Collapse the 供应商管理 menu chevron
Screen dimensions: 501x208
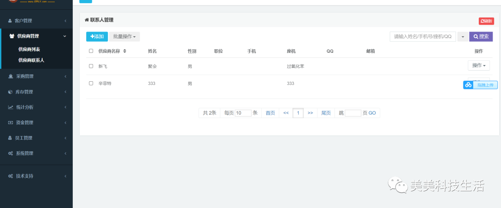(x=65, y=36)
